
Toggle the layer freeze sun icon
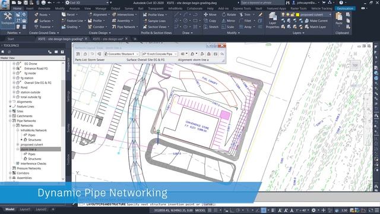click(x=287, y=14)
